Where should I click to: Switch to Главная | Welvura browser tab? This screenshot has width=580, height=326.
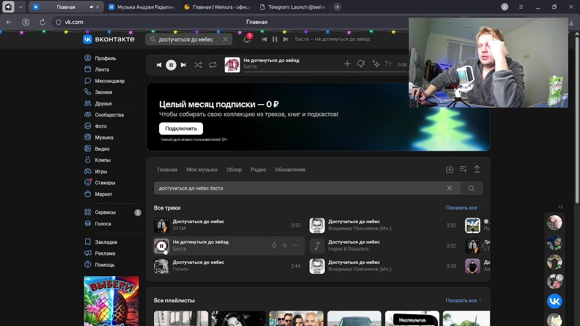pos(218,7)
